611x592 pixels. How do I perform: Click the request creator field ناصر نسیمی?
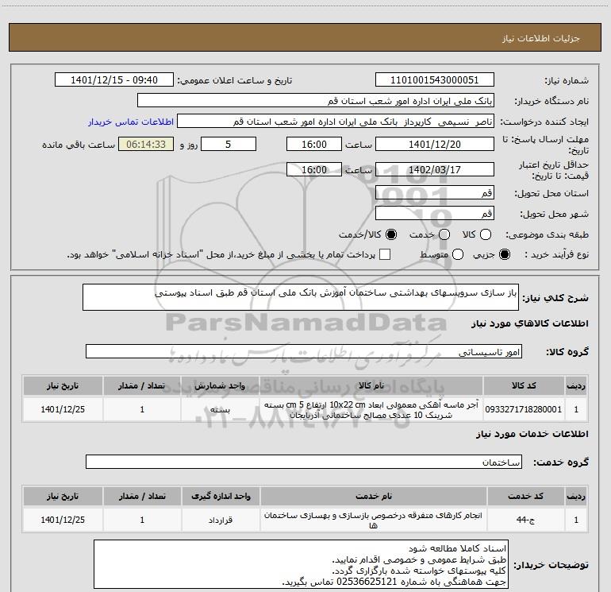click(336, 122)
